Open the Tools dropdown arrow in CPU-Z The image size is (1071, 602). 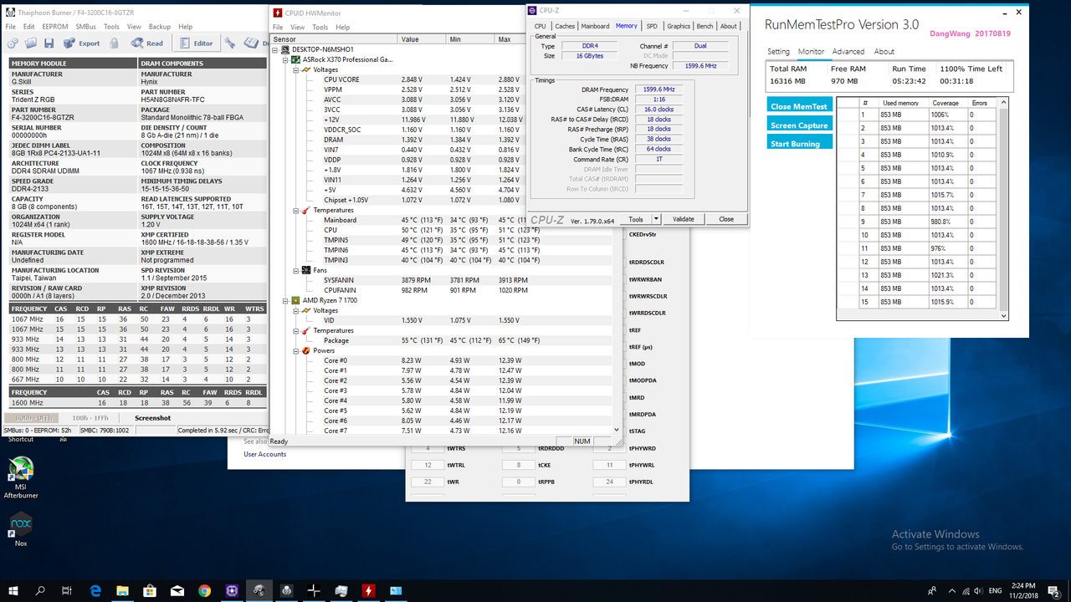tap(656, 219)
